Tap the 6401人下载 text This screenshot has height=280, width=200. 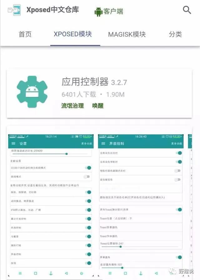point(79,94)
